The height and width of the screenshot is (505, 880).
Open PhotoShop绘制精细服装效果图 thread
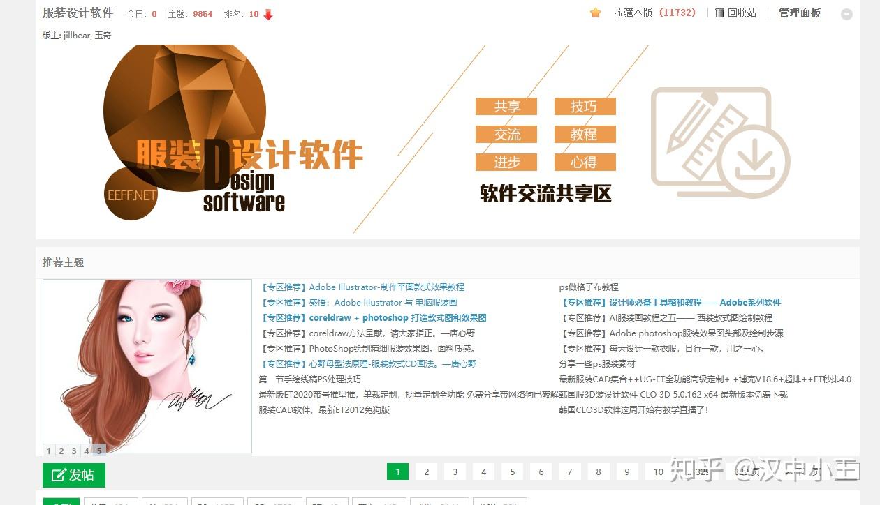coord(392,348)
